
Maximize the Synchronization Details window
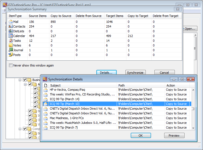(182, 79)
